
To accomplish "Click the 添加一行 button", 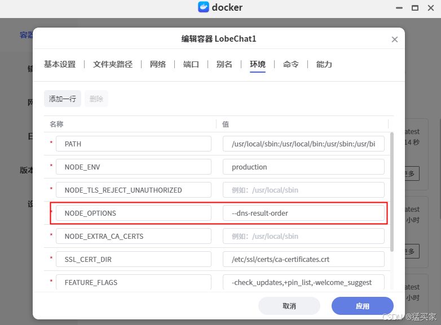I will tap(63, 99).
